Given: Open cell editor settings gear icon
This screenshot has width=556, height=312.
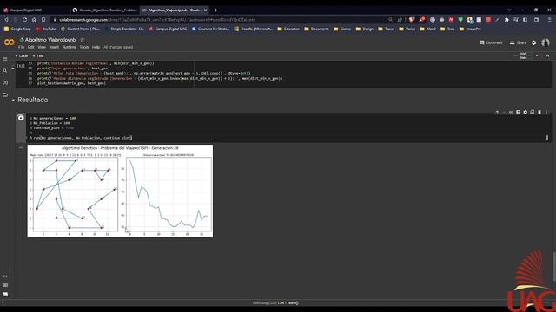Looking at the screenshot, I should [x=525, y=112].
